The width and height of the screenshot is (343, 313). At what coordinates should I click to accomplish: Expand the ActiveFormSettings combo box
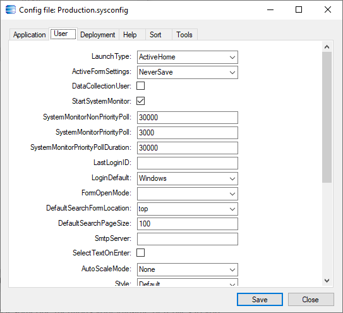(188, 72)
